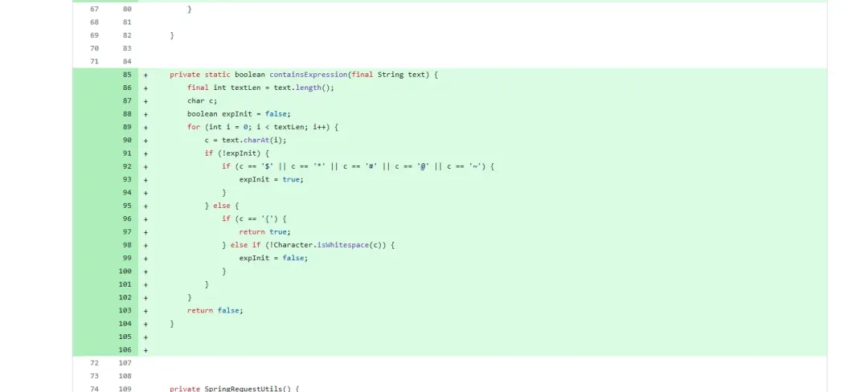Click new line number 85

tap(127, 75)
